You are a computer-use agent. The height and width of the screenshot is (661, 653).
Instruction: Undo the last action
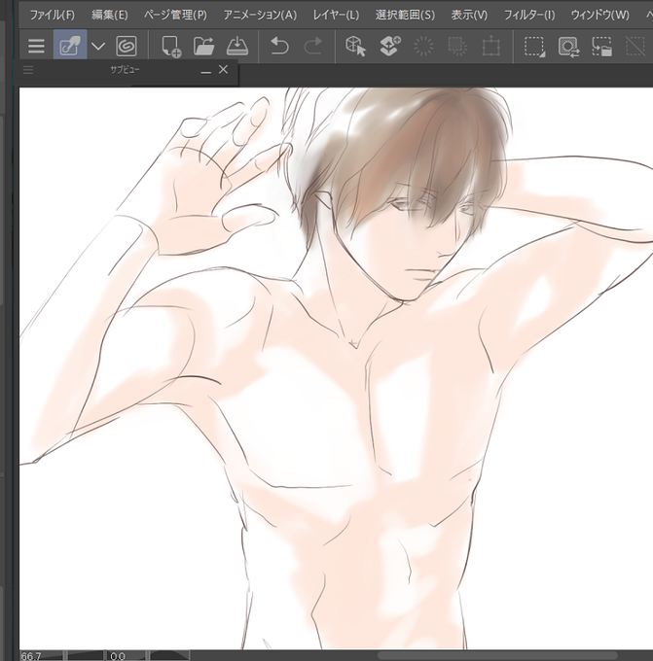[279, 46]
